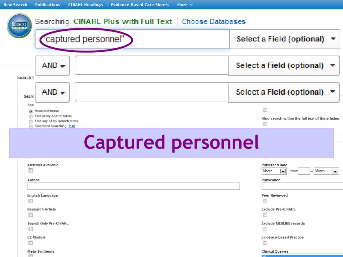Open CINAHL Headings in top bar
343x257 pixels.
85,5
